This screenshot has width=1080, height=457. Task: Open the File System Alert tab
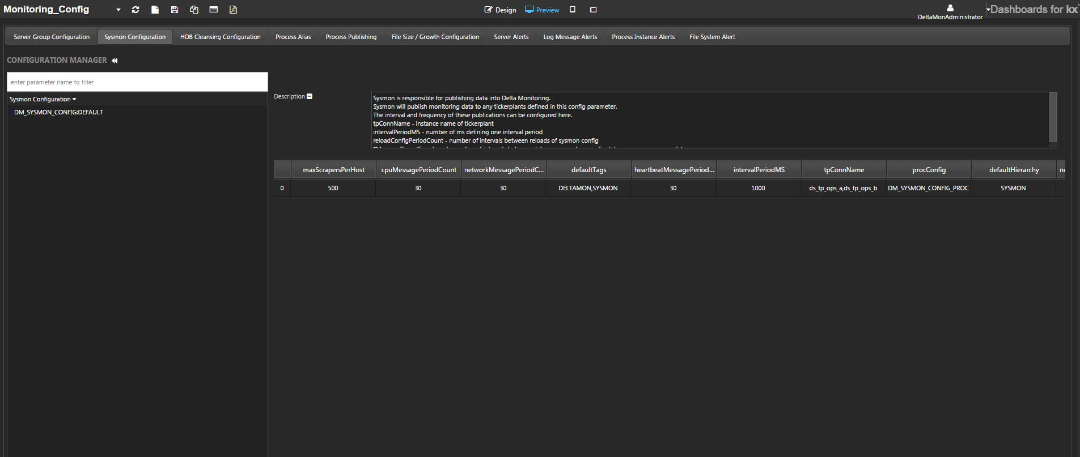click(712, 37)
